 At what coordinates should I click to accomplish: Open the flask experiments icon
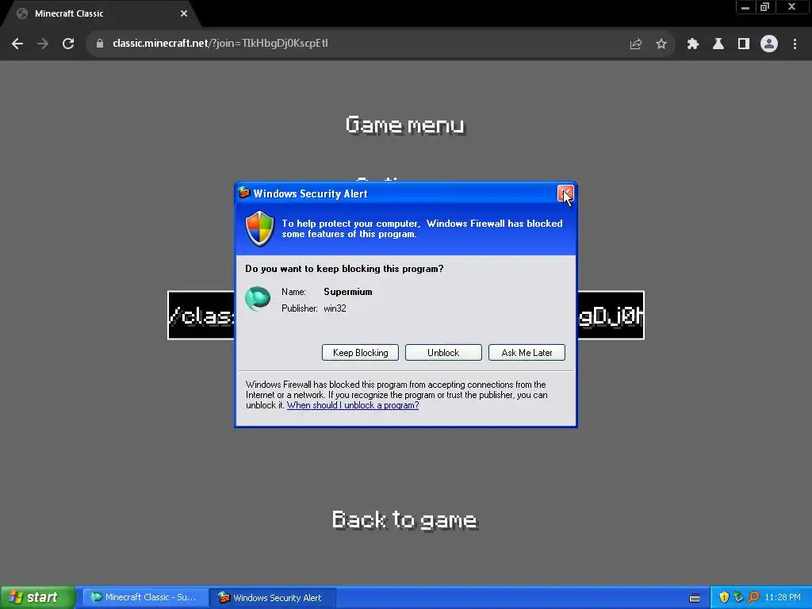[718, 44]
